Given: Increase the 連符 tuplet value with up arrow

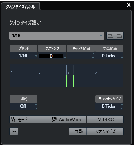Looking at the screenshot, I should pos(36,104).
